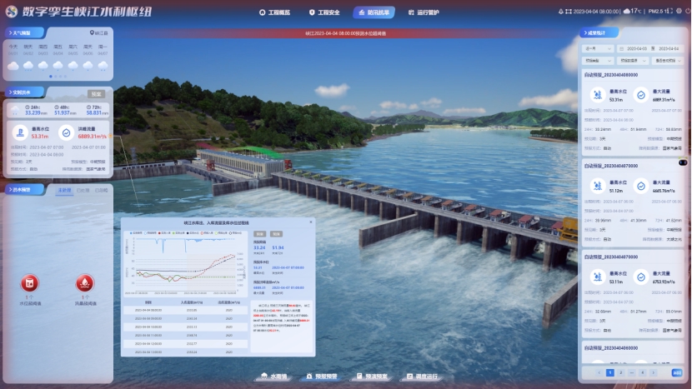Click the water level icon in the 51.12m forecast card
The height and width of the screenshot is (389, 692).
coord(598,186)
